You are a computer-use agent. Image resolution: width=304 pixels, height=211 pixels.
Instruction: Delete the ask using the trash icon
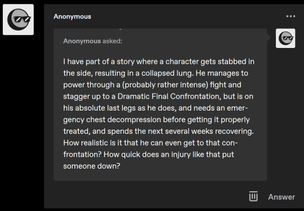pyautogui.click(x=253, y=196)
